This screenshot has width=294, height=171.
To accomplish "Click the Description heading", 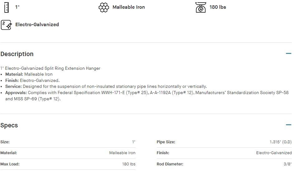I will click(17, 54).
